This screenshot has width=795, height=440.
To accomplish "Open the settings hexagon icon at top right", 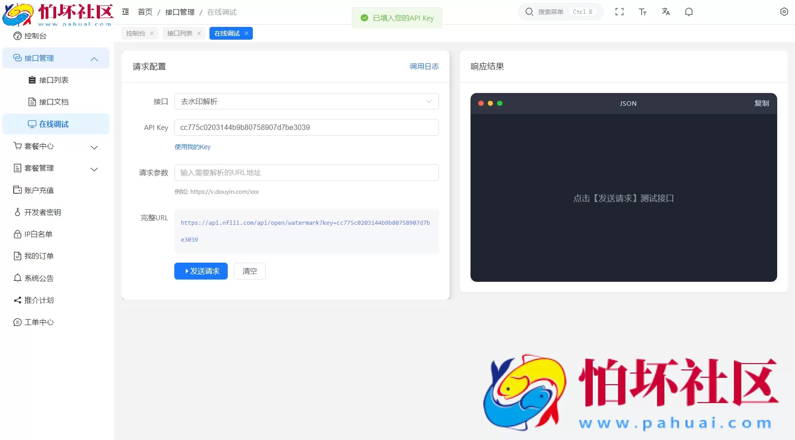I will pyautogui.click(x=784, y=12).
